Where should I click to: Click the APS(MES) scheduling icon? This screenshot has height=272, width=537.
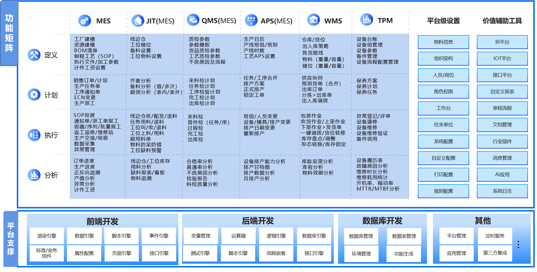(x=251, y=21)
